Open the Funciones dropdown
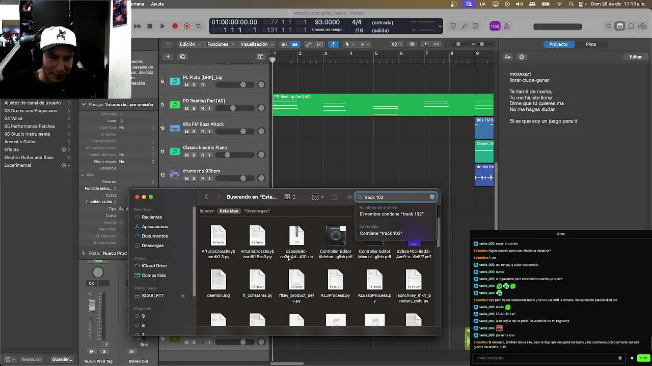This screenshot has width=652, height=366. click(x=221, y=44)
